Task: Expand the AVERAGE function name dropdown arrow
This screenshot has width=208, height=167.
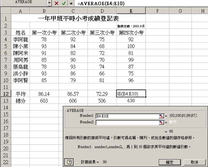Action: click(49, 3)
